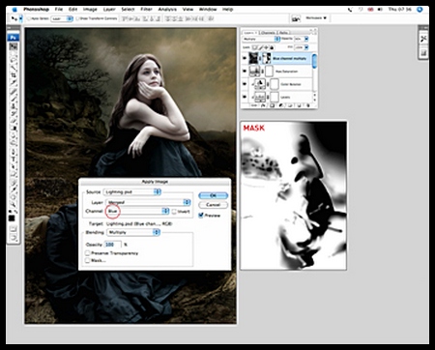Viewport: 435px width, 350px height.
Task: Open the Image menu
Action: coord(90,10)
